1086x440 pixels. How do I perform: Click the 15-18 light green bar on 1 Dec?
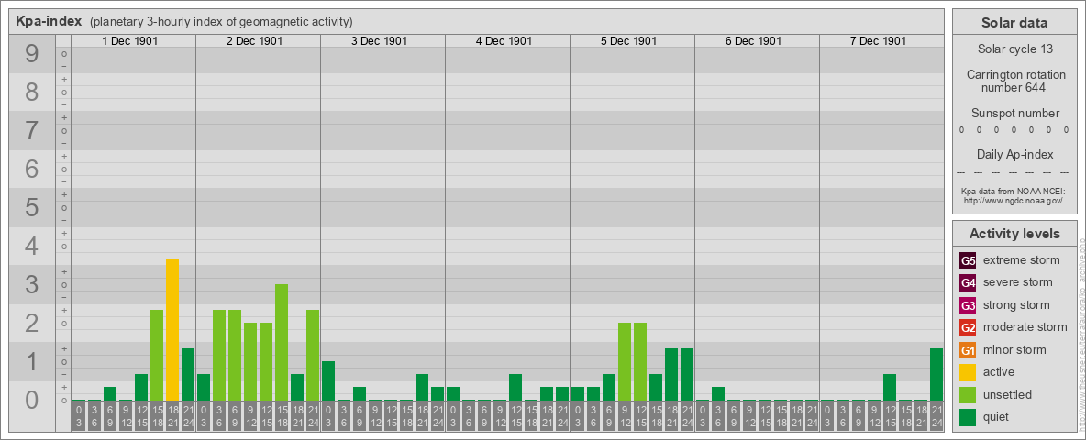[x=157, y=355]
